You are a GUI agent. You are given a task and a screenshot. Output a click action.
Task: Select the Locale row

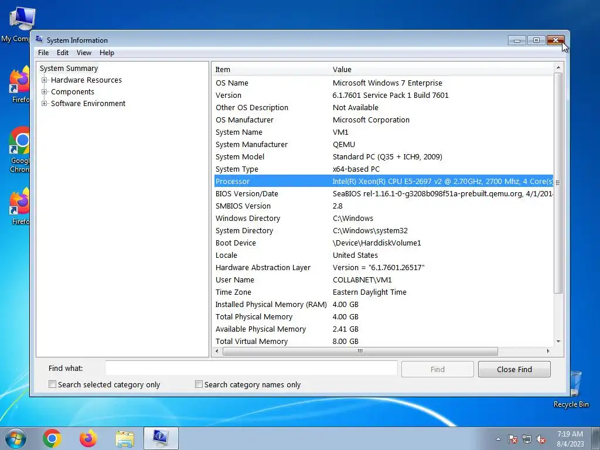(x=383, y=255)
